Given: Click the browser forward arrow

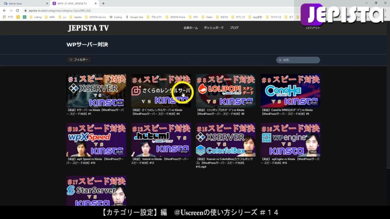Looking at the screenshot, I should (11, 11).
